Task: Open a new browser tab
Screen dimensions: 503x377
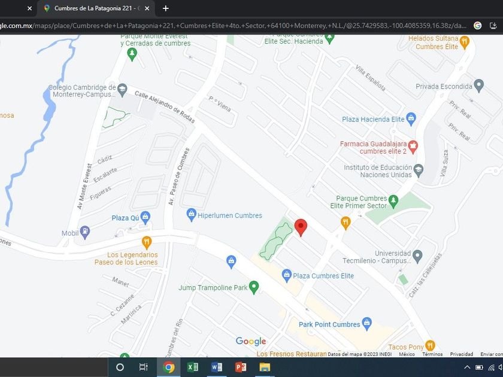Action: (165, 8)
